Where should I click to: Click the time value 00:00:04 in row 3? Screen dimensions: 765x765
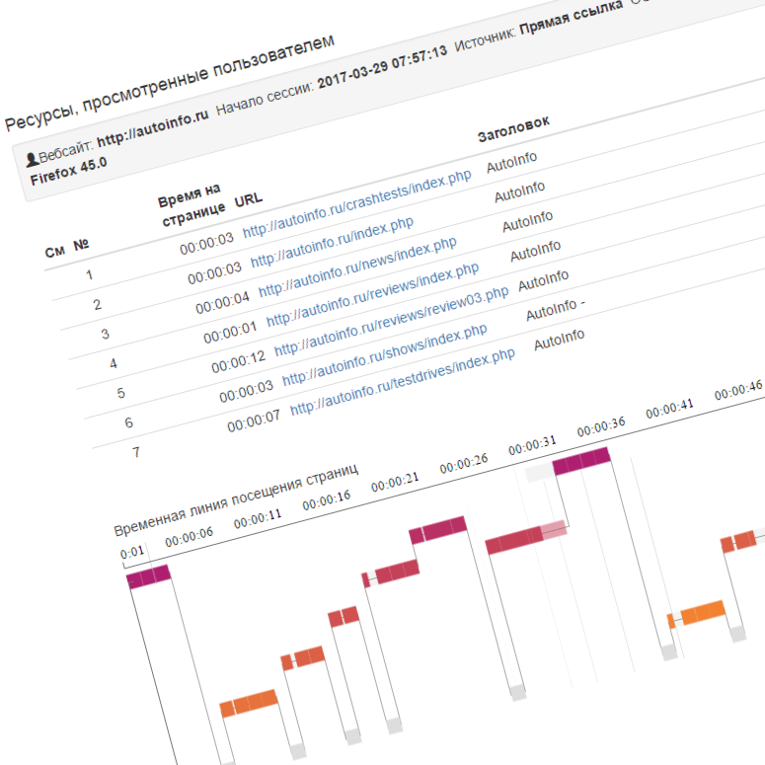(x=222, y=302)
